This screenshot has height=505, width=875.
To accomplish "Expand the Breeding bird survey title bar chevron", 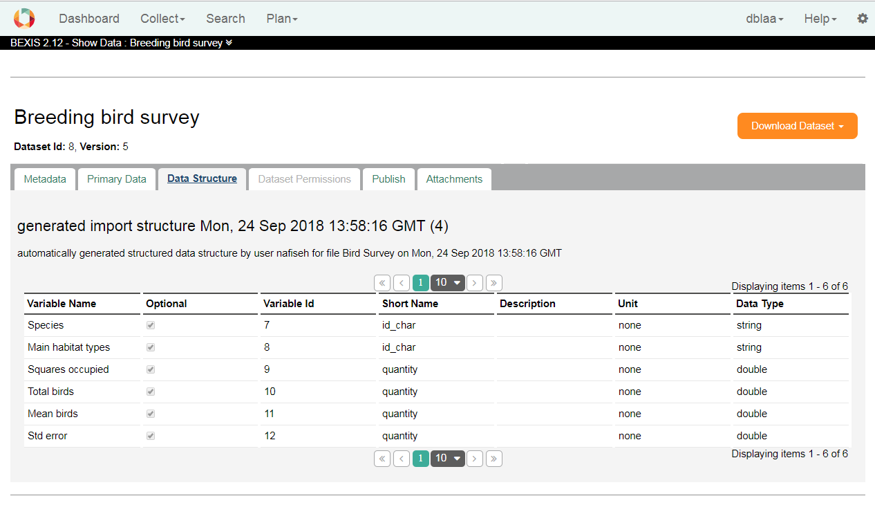I will pos(229,43).
